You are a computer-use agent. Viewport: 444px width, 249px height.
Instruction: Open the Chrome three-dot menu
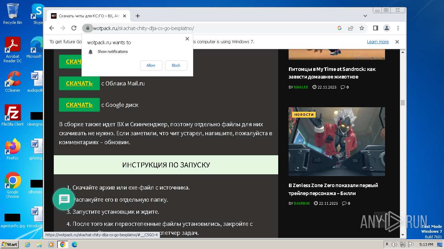click(x=398, y=28)
